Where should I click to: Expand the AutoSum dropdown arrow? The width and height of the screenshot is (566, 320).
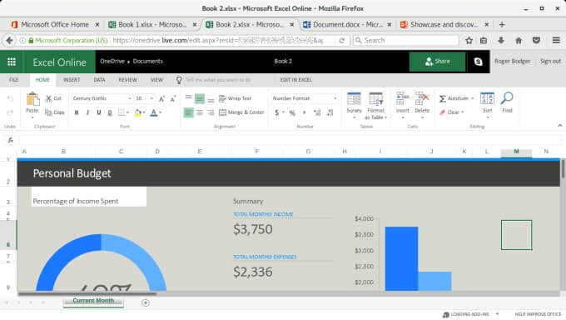click(472, 98)
